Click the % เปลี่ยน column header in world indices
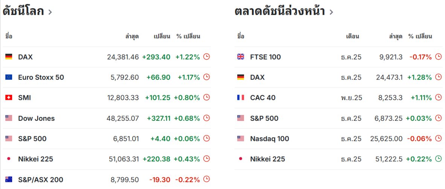The width and height of the screenshot is (445, 189). pos(188,37)
